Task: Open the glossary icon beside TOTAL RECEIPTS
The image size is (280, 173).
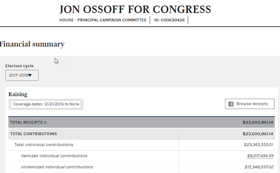Action: coord(45,123)
